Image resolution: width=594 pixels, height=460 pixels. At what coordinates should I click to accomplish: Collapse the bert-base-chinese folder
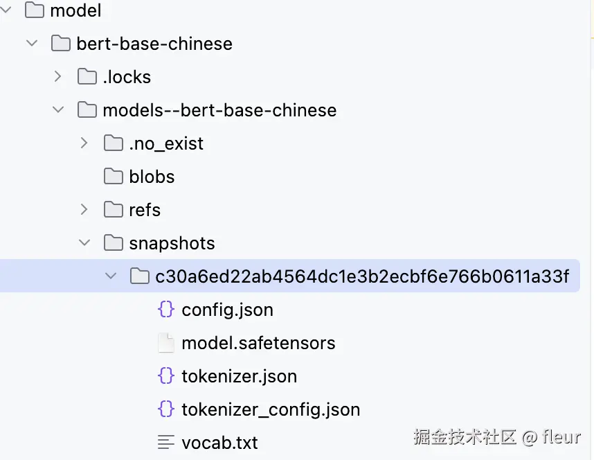31,44
